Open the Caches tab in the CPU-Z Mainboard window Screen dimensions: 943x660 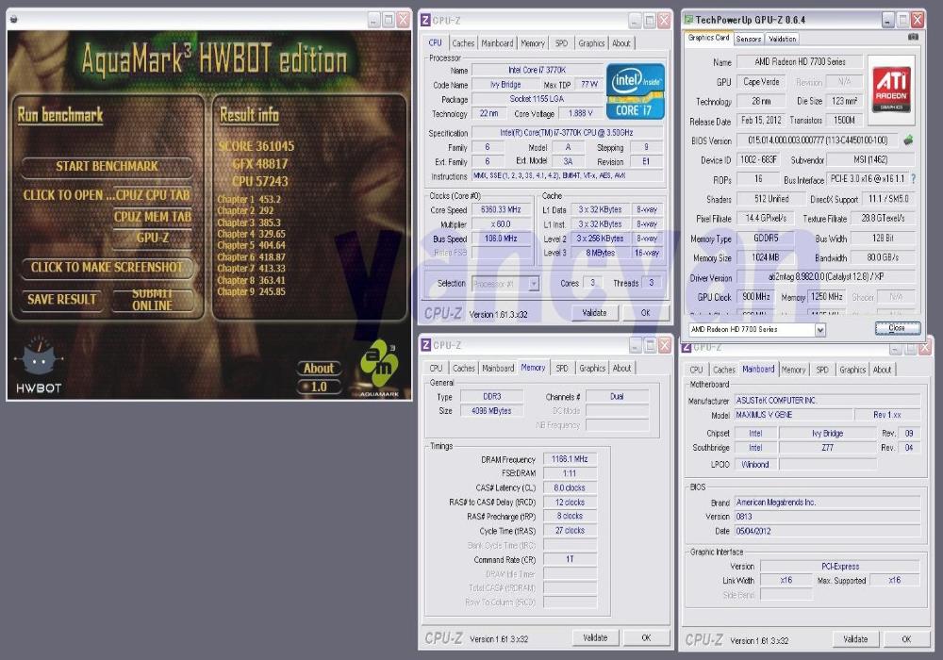click(x=724, y=370)
